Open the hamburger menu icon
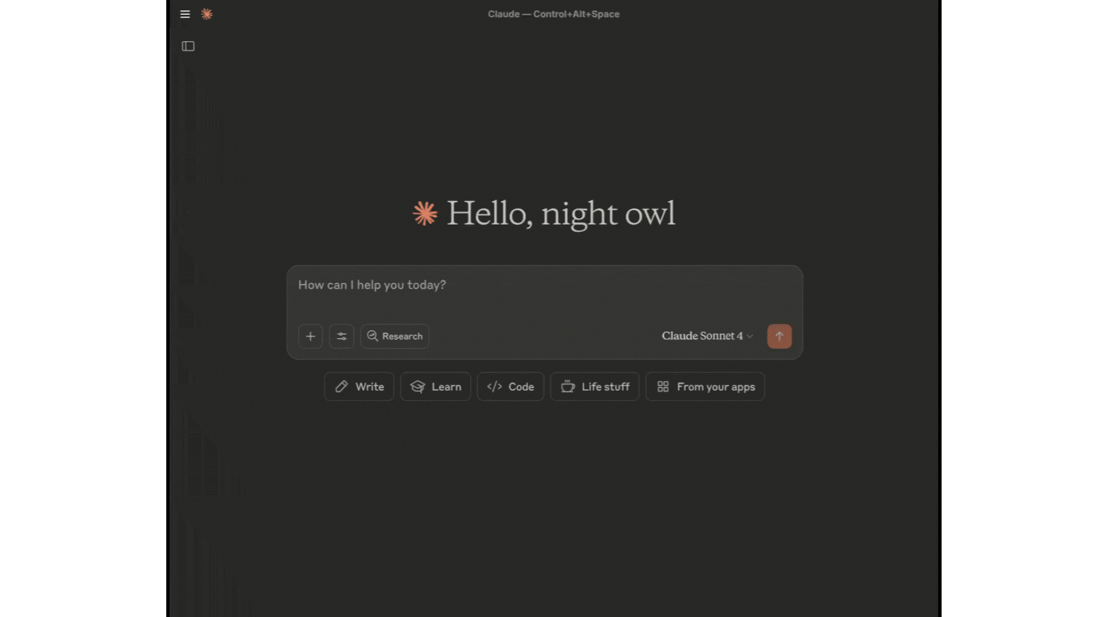This screenshot has height=617, width=1097. 185,14
